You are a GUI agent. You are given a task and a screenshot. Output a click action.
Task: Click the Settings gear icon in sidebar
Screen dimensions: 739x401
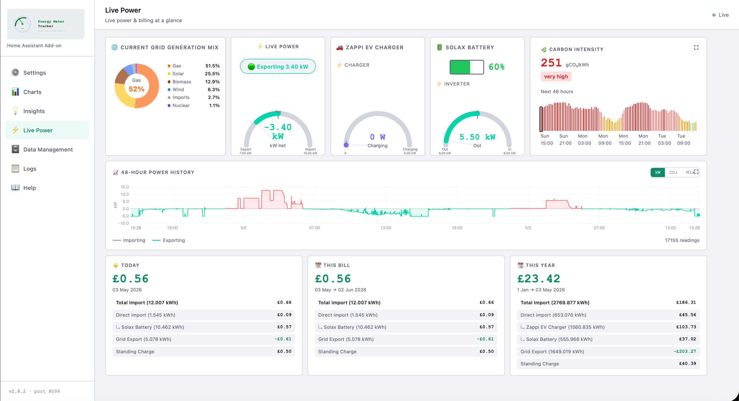click(15, 72)
